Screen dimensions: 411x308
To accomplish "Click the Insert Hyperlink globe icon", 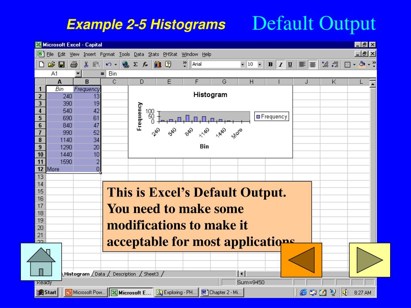I will click(x=126, y=64).
